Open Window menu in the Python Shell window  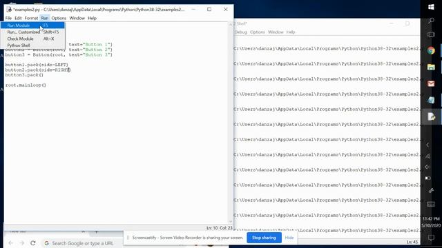[x=276, y=32]
